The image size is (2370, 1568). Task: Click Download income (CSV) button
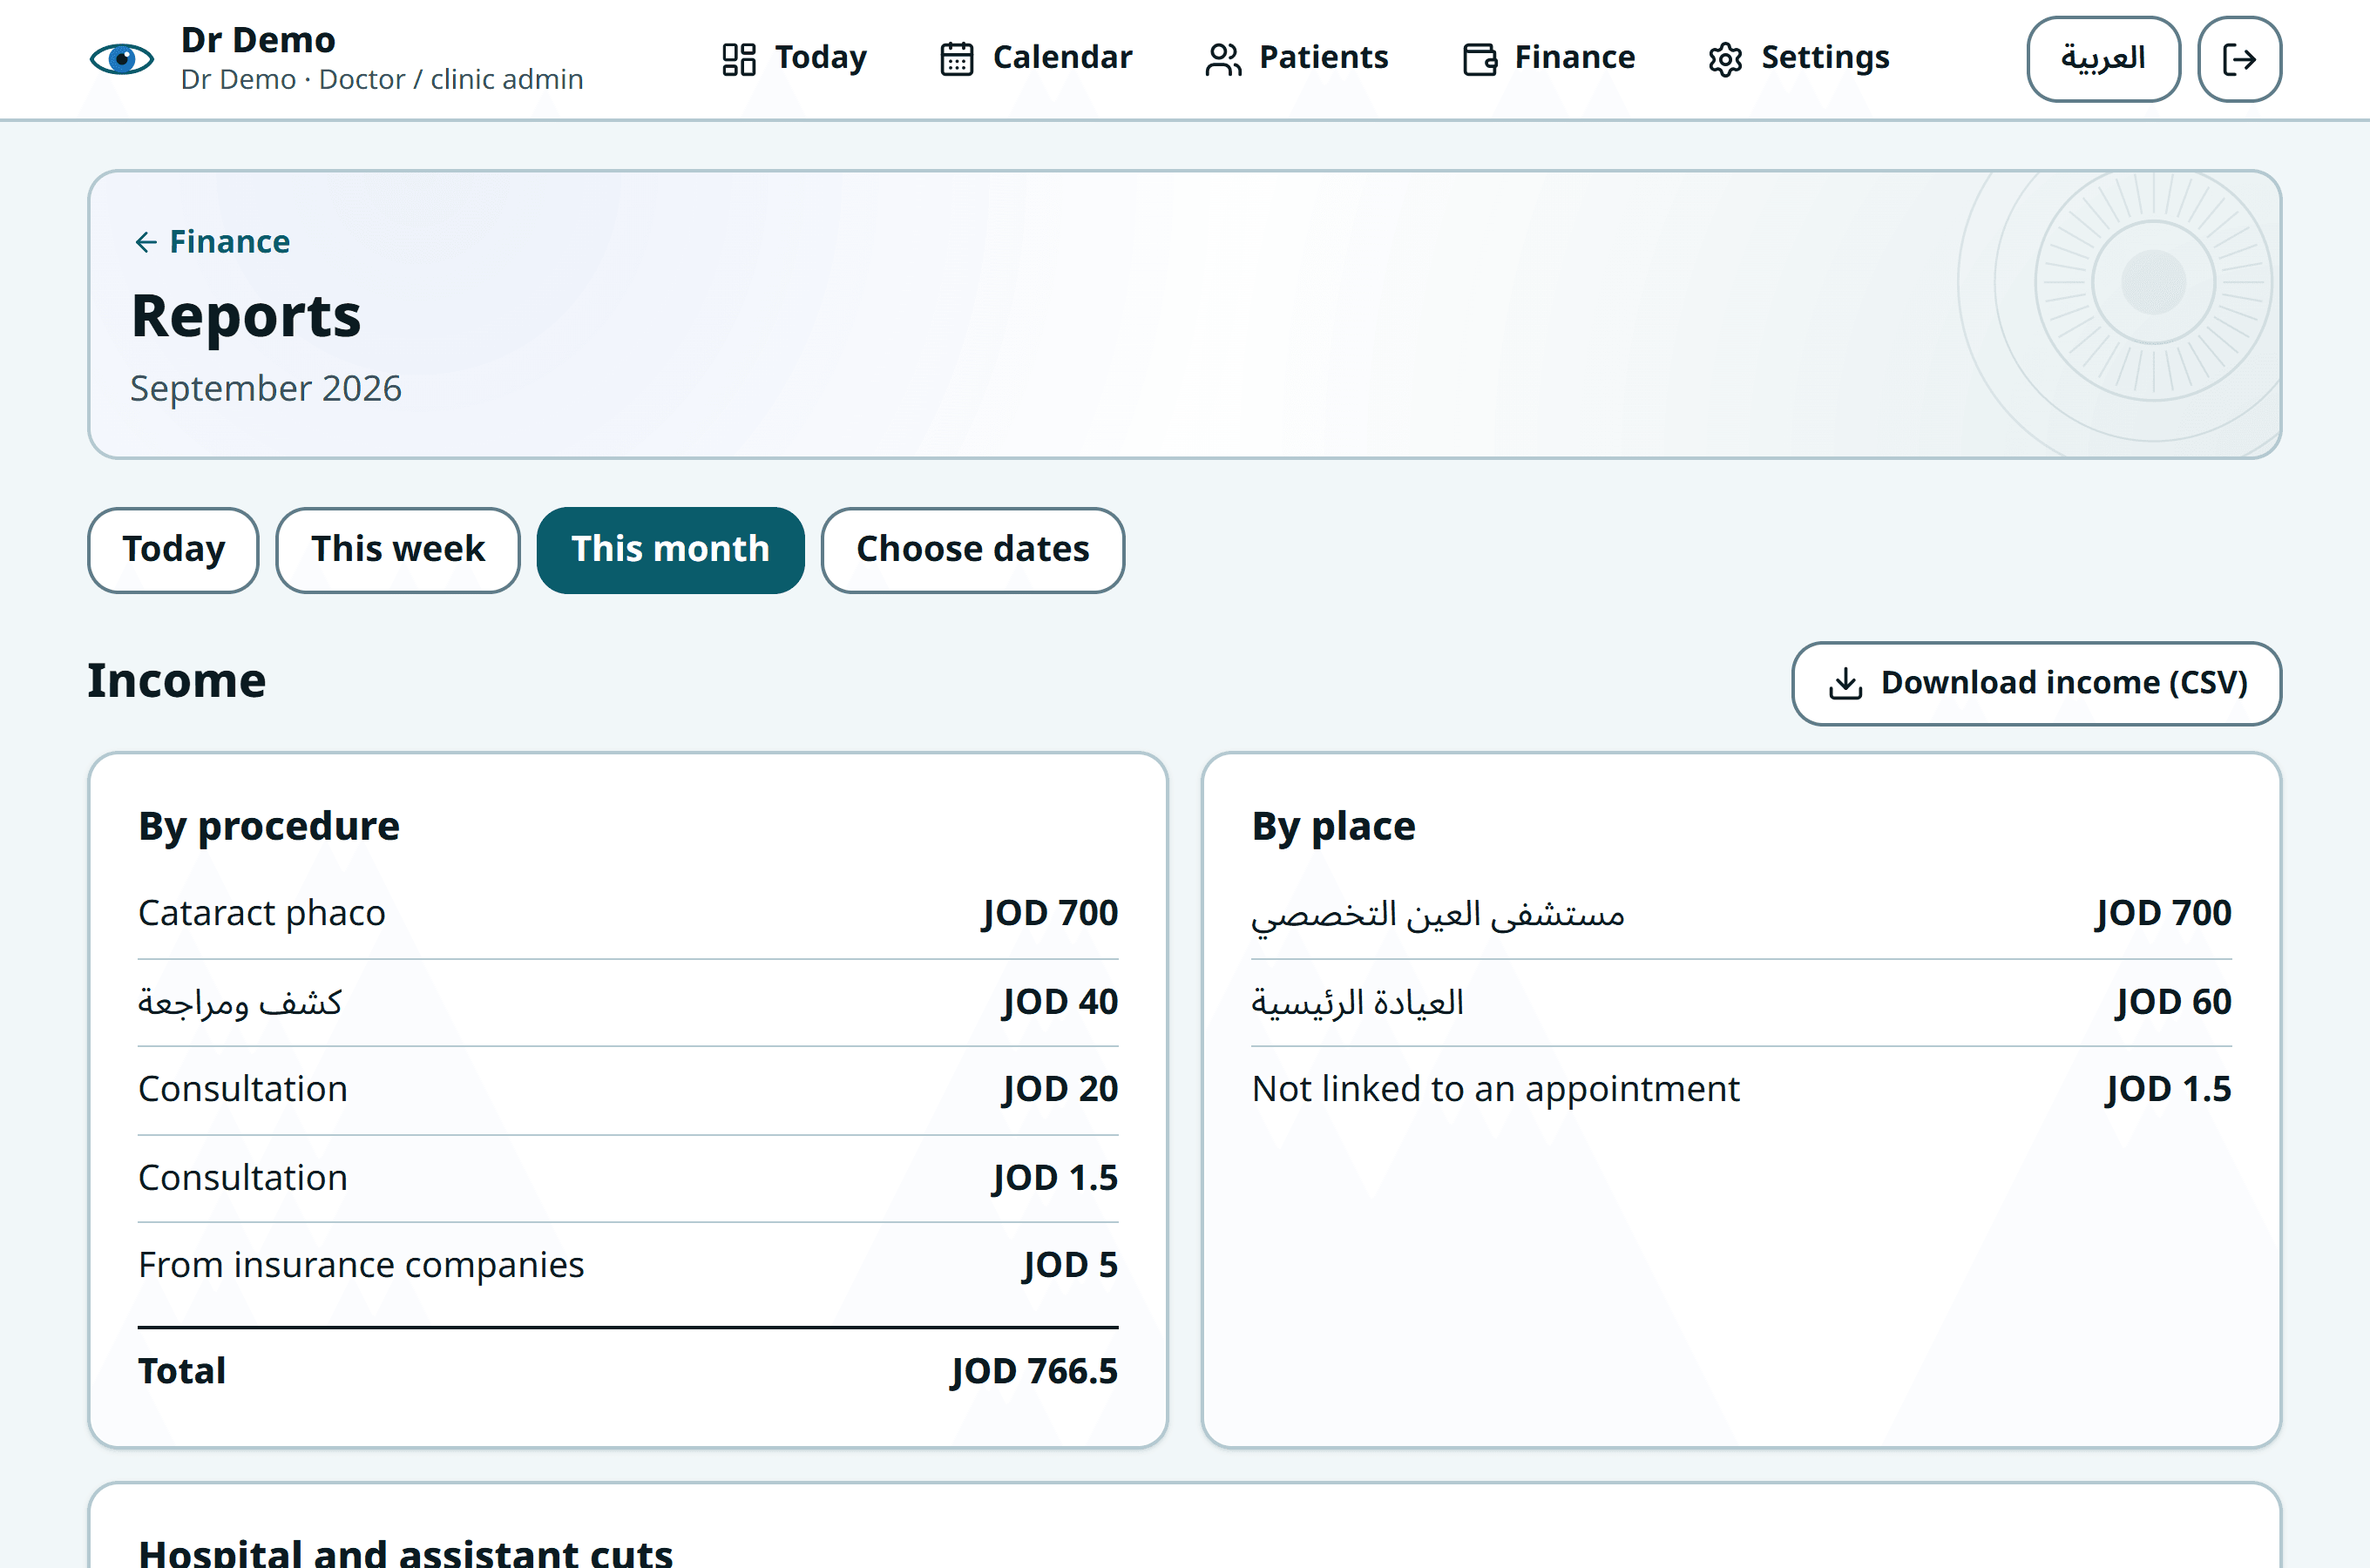pos(2036,683)
